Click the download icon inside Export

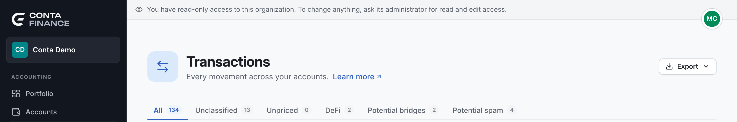pos(669,67)
